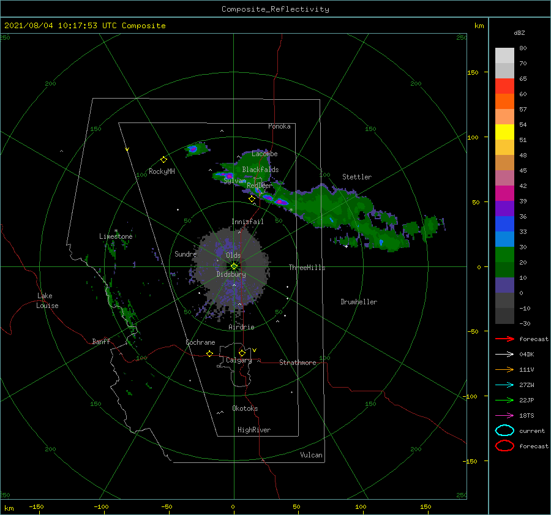Click the Innisfail city label
The width and height of the screenshot is (551, 515).
pos(247,222)
